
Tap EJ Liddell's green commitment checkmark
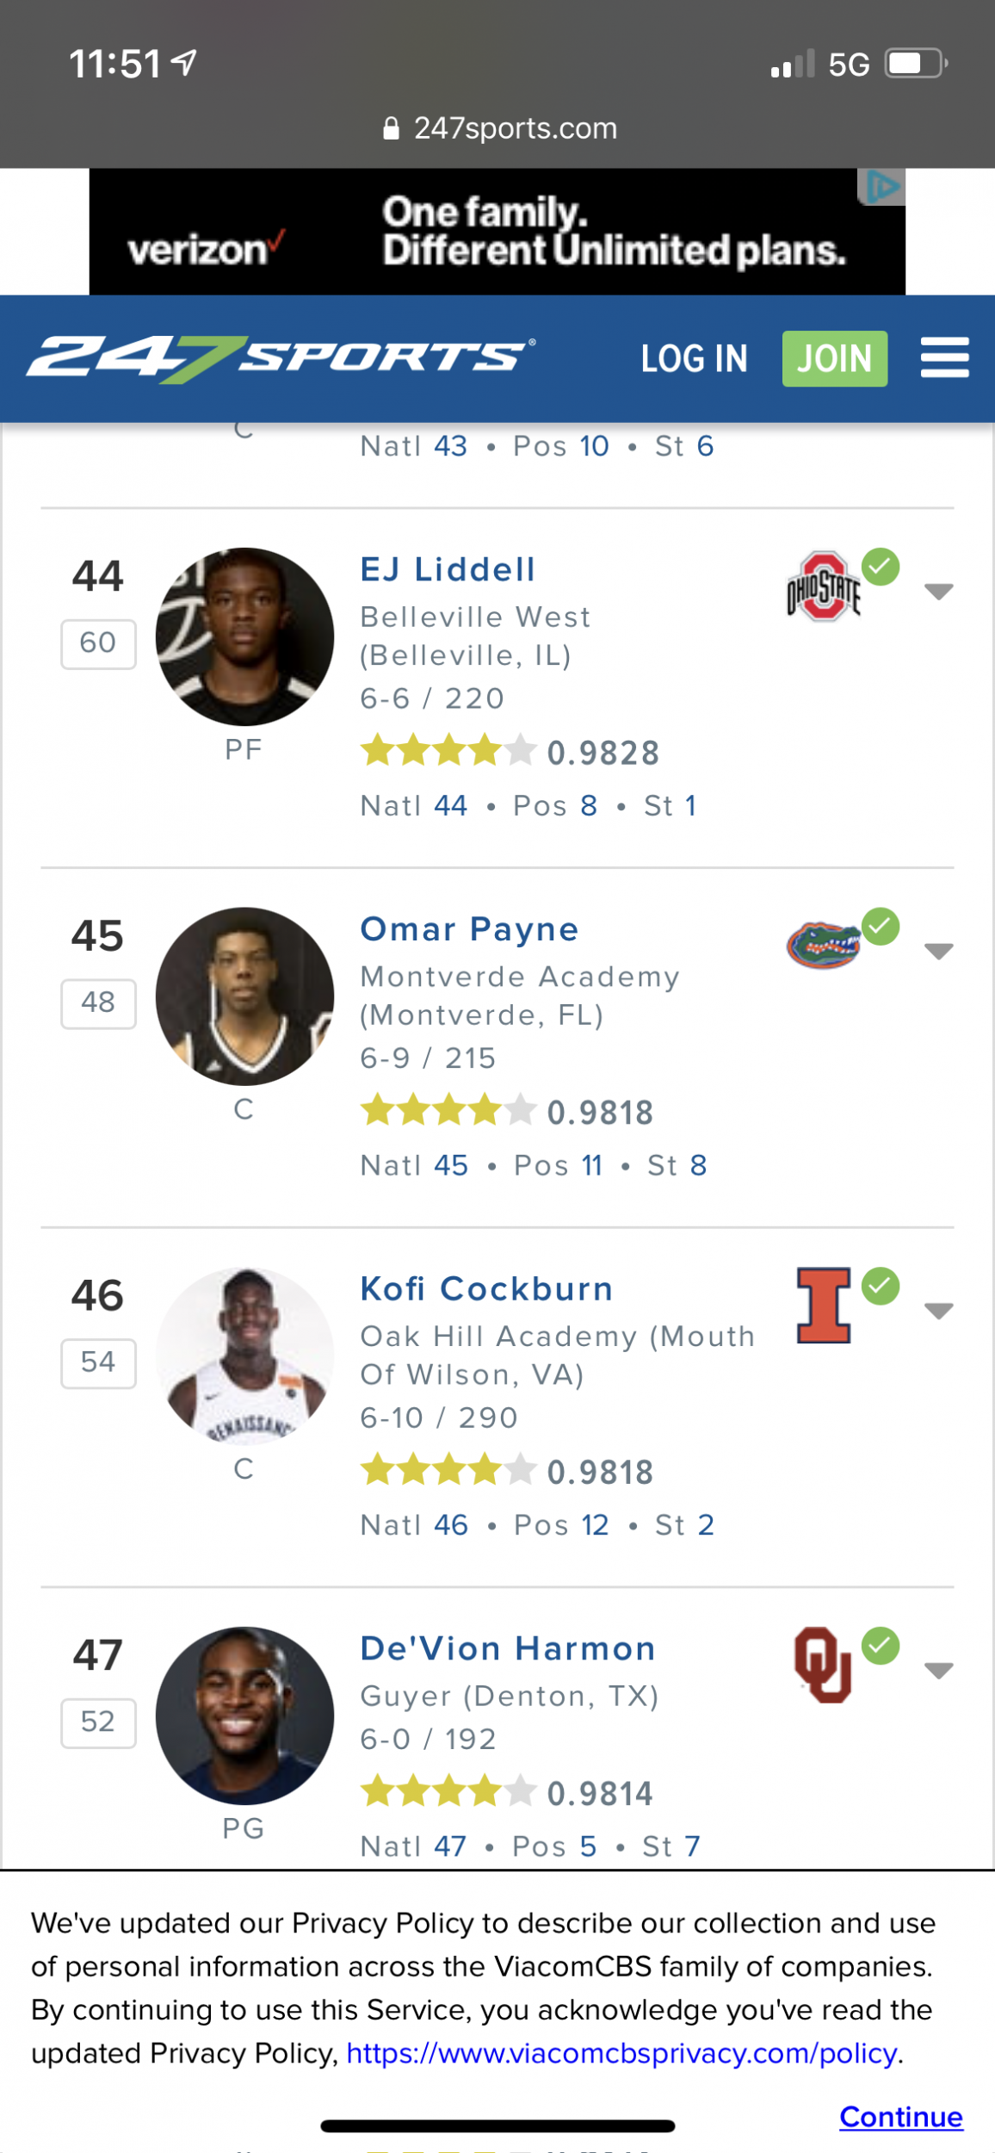pyautogui.click(x=881, y=567)
